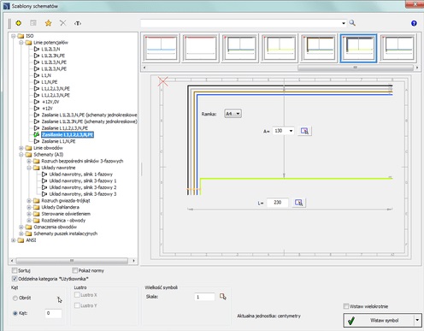Select Układ nawrotny, silnik 3-fazowy 2

(x=83, y=187)
